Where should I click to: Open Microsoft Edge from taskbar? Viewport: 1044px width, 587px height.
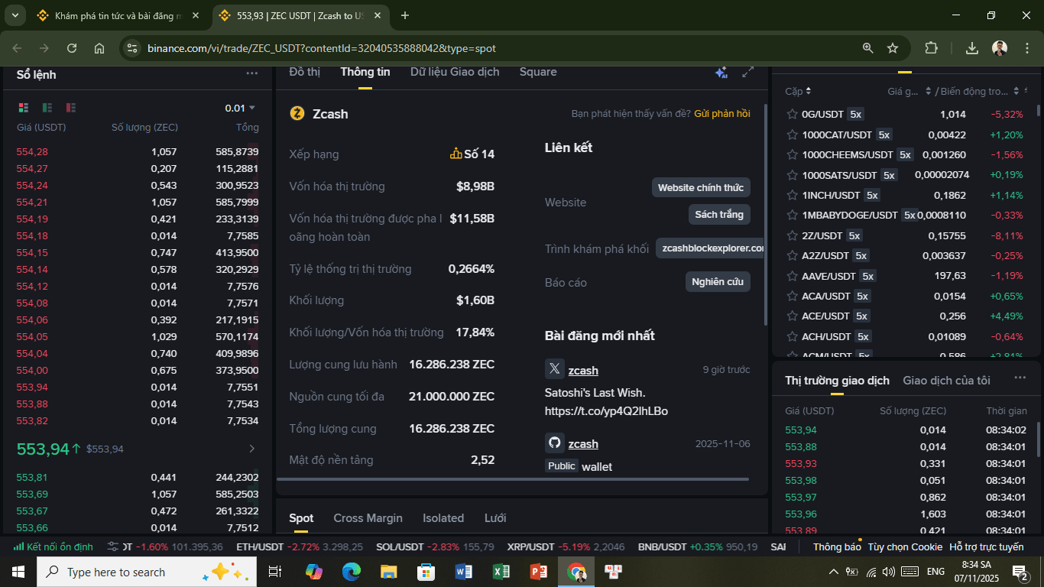pos(352,572)
